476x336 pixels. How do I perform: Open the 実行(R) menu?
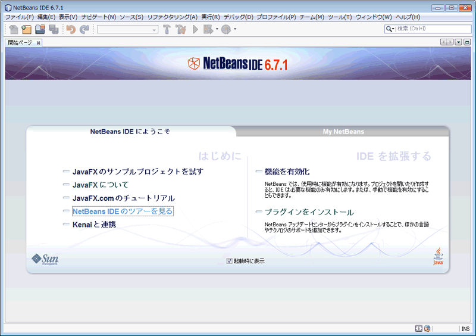click(x=211, y=17)
